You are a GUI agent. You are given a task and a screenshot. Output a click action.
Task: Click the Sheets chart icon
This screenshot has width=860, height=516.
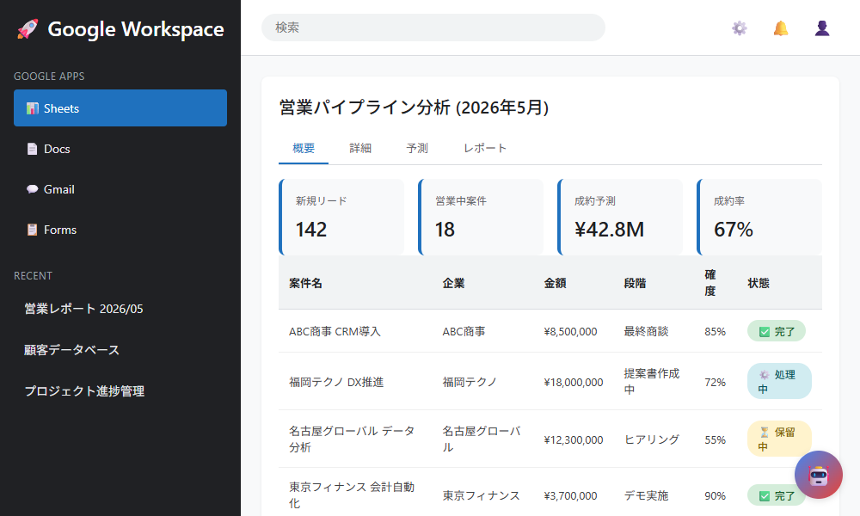point(33,108)
